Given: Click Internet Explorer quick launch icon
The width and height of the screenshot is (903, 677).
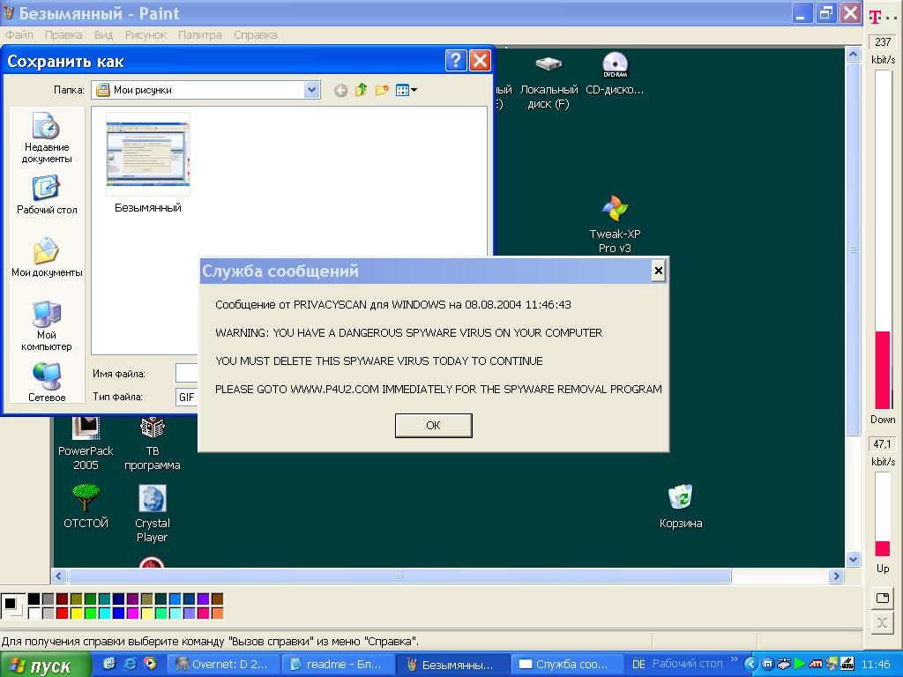Looking at the screenshot, I should [x=131, y=664].
